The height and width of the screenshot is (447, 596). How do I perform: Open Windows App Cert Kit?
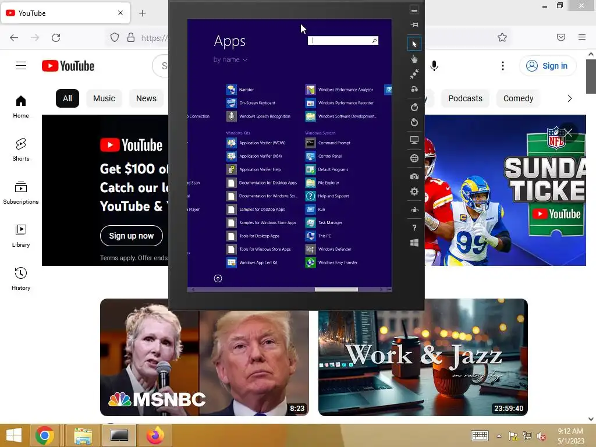(x=252, y=262)
